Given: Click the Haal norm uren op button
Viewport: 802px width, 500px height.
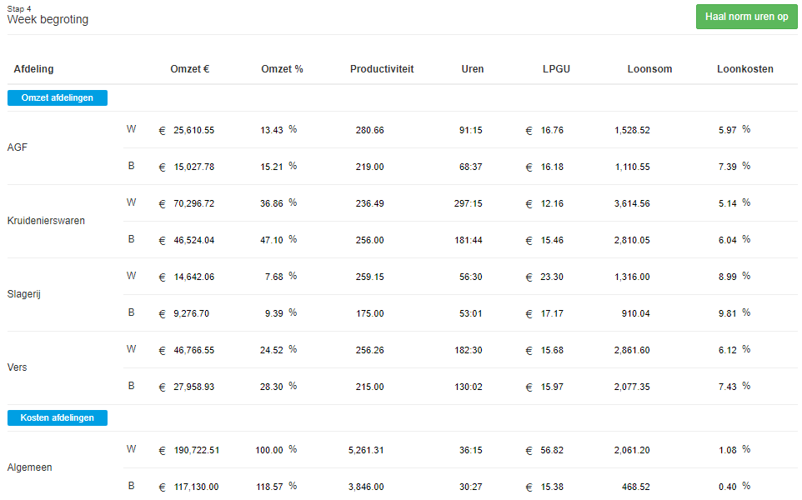Looking at the screenshot, I should point(746,17).
